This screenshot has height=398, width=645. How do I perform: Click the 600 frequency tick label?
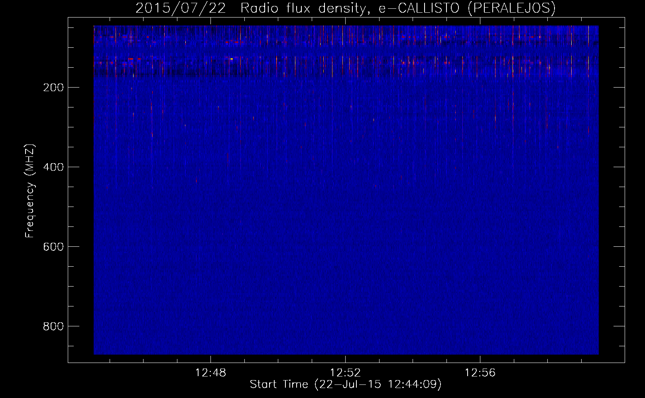53,247
